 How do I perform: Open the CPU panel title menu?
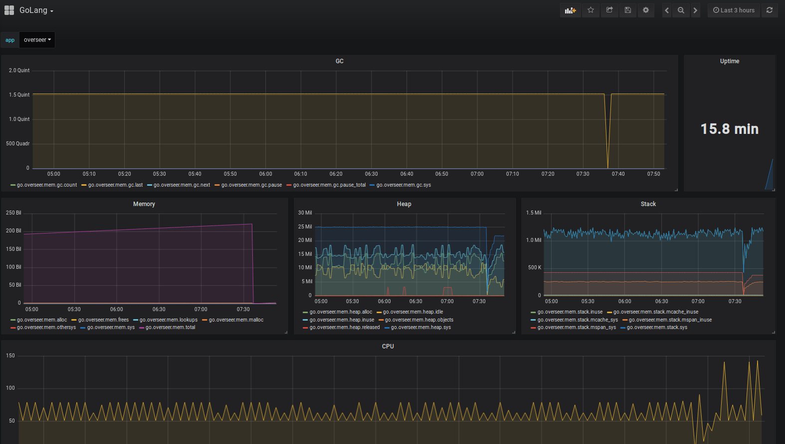click(x=388, y=346)
